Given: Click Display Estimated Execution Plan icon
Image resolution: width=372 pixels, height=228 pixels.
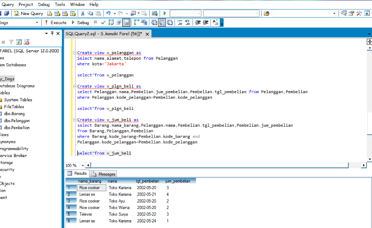Looking at the screenshot, I should click(111, 22).
